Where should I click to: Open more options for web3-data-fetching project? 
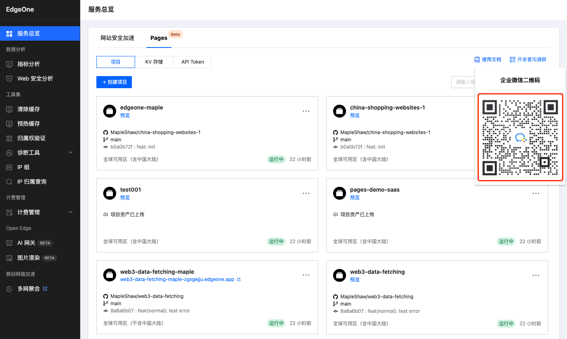[x=536, y=275]
